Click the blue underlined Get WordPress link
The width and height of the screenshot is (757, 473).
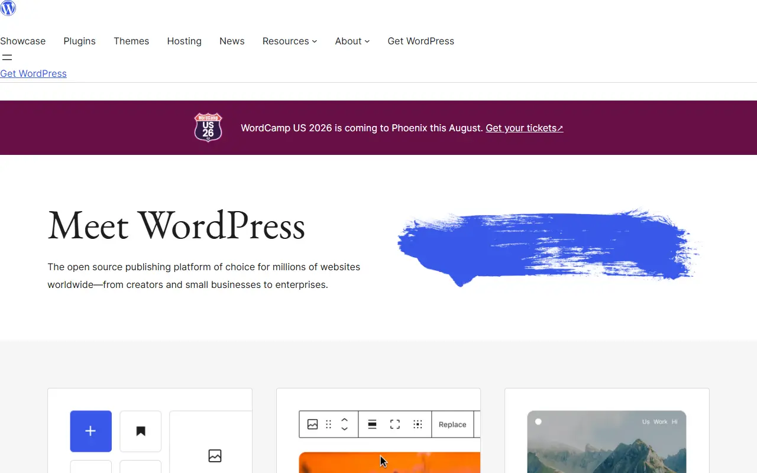pos(33,73)
